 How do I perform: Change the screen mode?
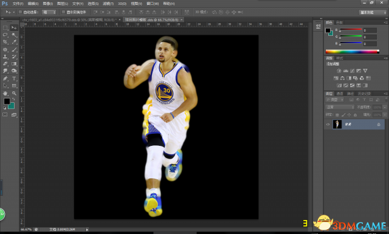(14, 115)
